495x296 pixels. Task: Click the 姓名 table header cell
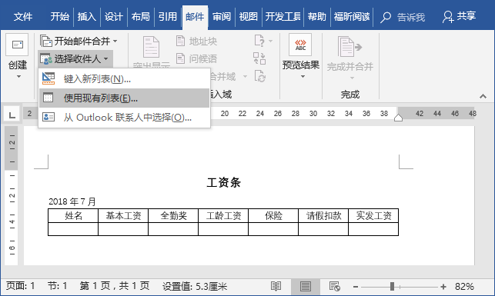point(73,215)
